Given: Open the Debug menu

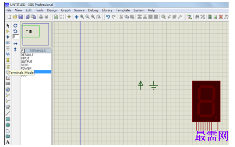Looking at the screenshot, I should point(93,10).
